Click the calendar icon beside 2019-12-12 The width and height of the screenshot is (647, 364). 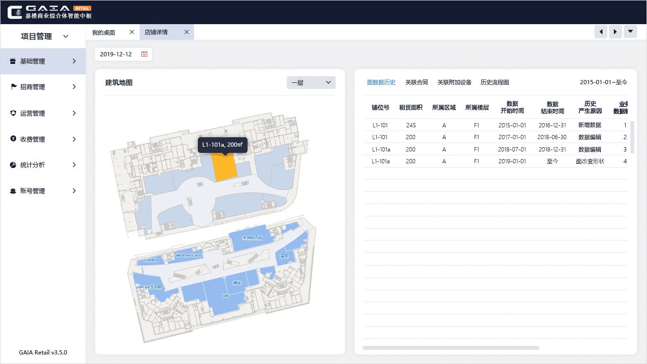[144, 54]
